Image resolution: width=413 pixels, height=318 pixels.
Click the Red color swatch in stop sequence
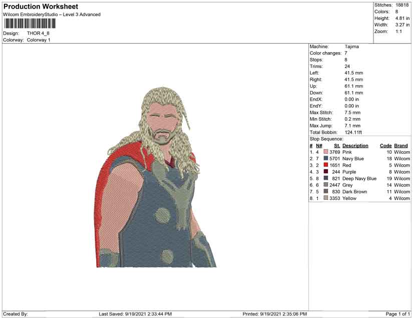[x=326, y=165]
